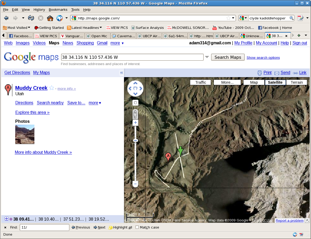The image size is (311, 239).
Task: Expand the Most Visited bookmarks dropdown
Action: click(17, 28)
